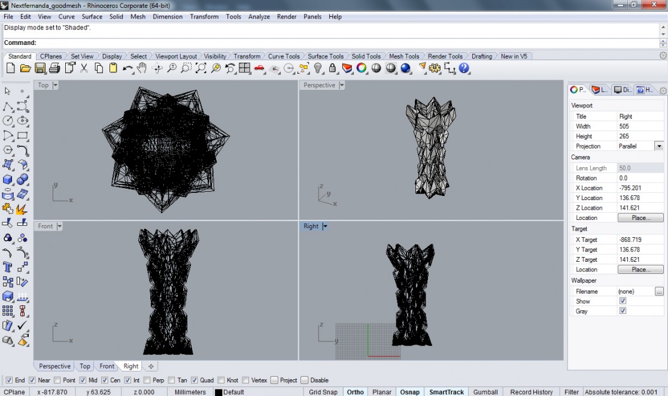Select the Text tool in left sidebar
The width and height of the screenshot is (668, 396).
pos(8,267)
